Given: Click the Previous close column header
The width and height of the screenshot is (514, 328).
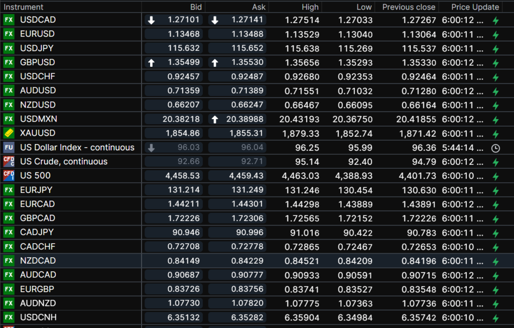Looking at the screenshot, I should pos(409,7).
